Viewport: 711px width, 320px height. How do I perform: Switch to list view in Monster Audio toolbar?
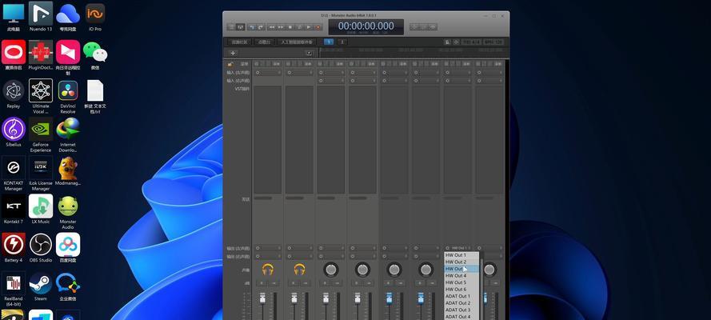pos(231,27)
